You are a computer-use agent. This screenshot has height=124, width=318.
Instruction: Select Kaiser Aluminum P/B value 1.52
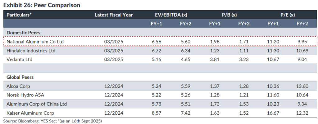[244, 113]
